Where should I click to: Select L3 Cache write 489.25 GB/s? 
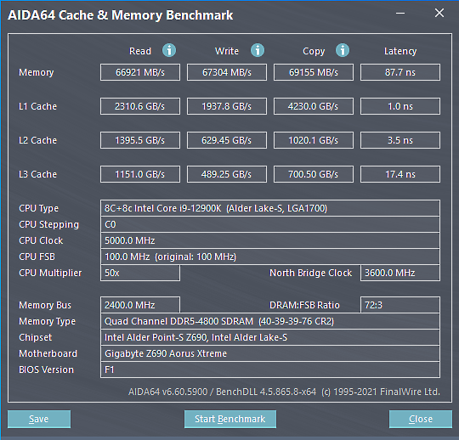(x=227, y=174)
